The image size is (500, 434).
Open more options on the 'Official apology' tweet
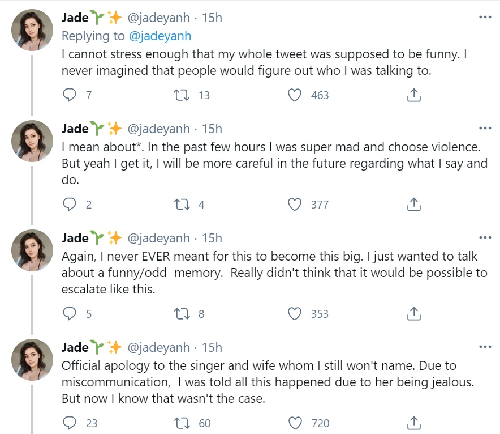[x=485, y=347]
